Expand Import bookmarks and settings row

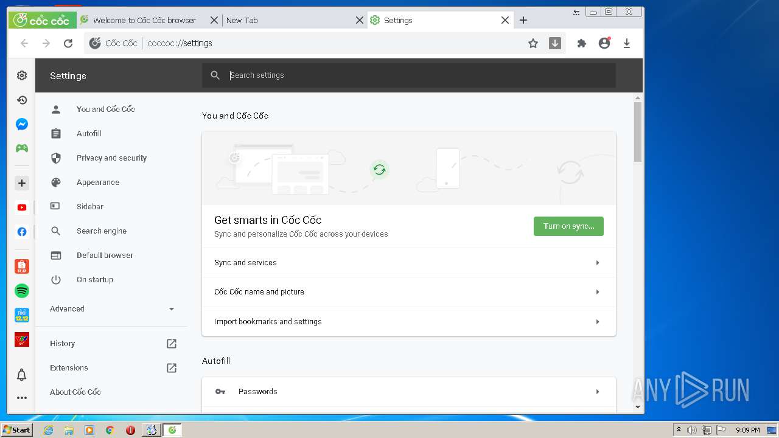pos(409,321)
